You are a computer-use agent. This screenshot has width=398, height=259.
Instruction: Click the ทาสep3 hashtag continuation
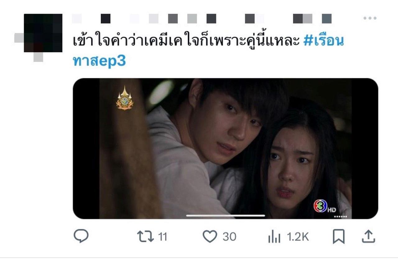tap(99, 61)
